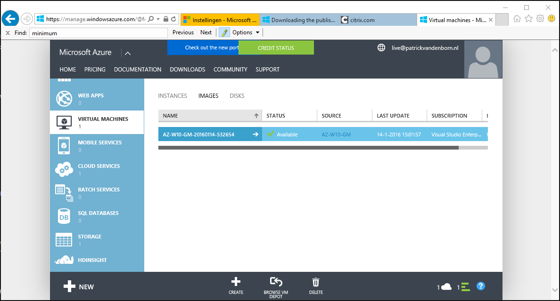Open the Downloads menu item
The width and height of the screenshot is (560, 301).
coord(188,70)
